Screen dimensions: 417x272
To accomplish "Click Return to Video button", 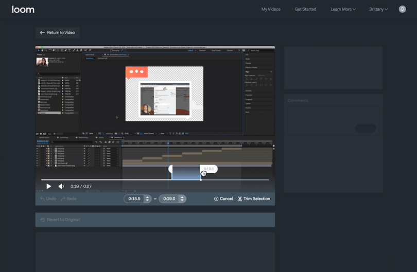I will [58, 32].
